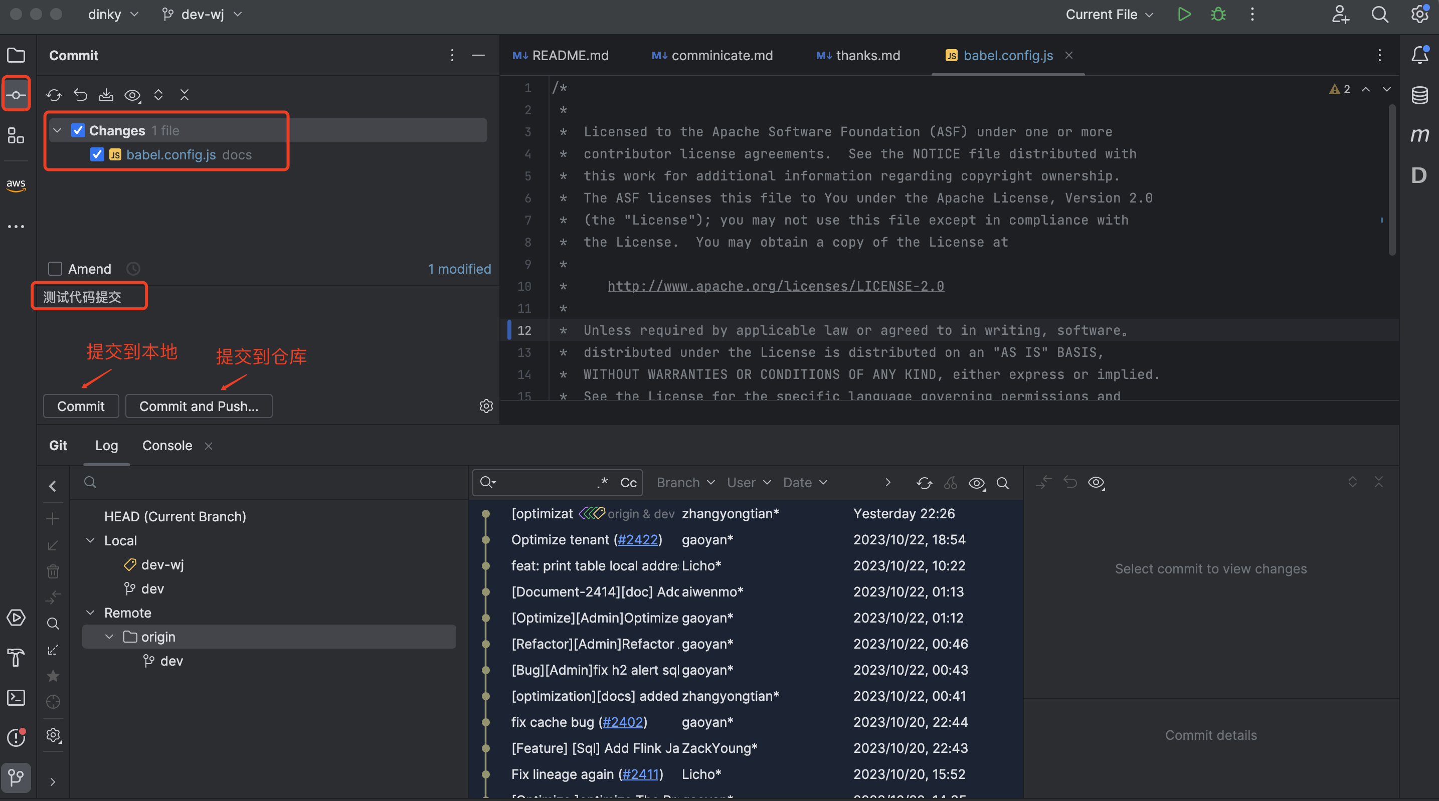
Task: Open the Database tool window icon
Action: tap(1419, 95)
